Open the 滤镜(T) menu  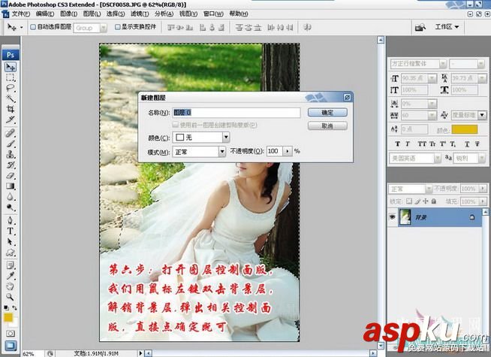[x=140, y=14]
